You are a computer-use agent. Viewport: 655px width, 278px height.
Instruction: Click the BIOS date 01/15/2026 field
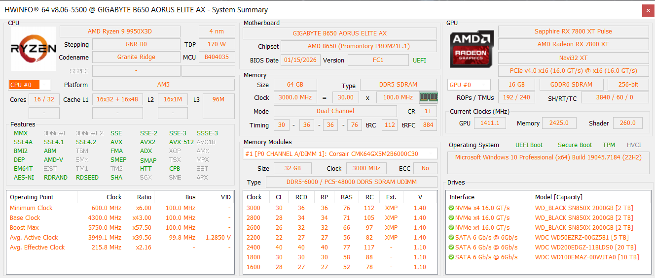[300, 60]
